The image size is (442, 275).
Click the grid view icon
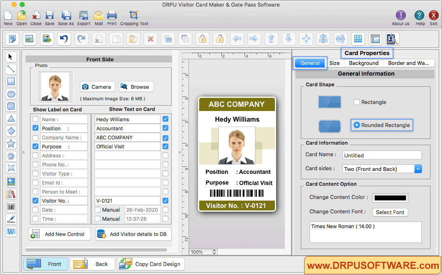358,39
